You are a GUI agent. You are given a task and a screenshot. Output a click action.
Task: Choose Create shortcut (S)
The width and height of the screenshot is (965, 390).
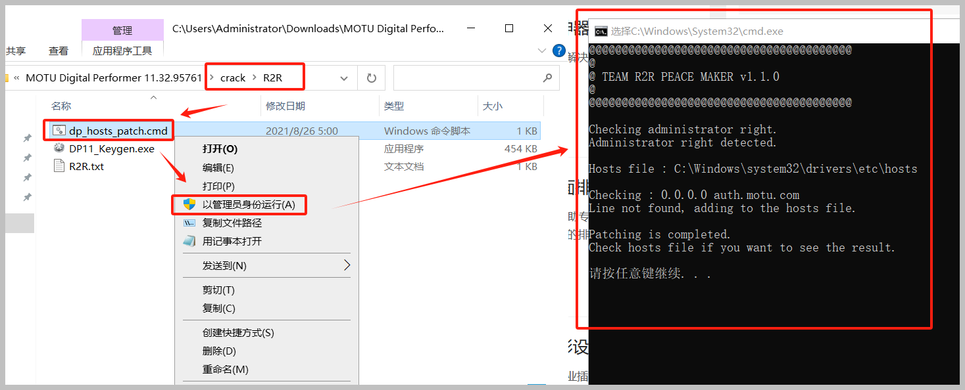click(x=238, y=333)
